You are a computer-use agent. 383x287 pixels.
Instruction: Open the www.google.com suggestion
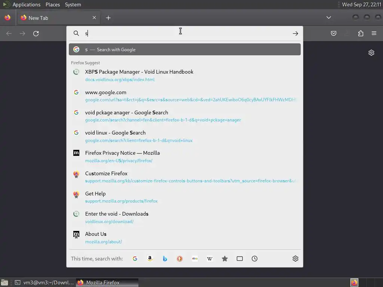point(185,96)
